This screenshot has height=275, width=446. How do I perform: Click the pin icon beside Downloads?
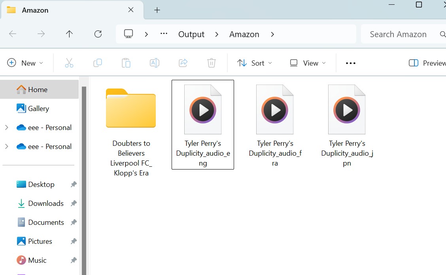point(74,203)
